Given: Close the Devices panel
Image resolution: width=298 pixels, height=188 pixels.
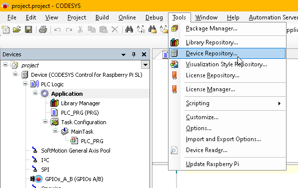Looking at the screenshot, I should pyautogui.click(x=144, y=54).
